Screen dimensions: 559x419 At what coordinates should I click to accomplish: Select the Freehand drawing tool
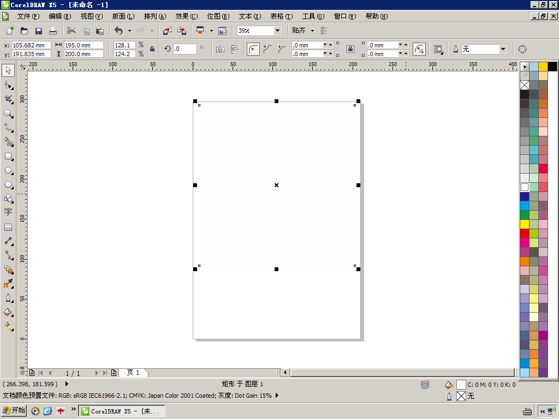tap(8, 128)
